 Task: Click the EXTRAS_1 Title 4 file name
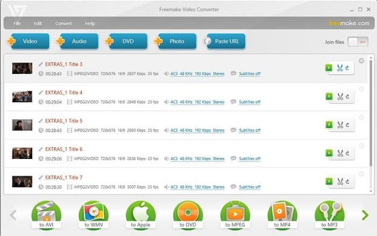tap(64, 93)
